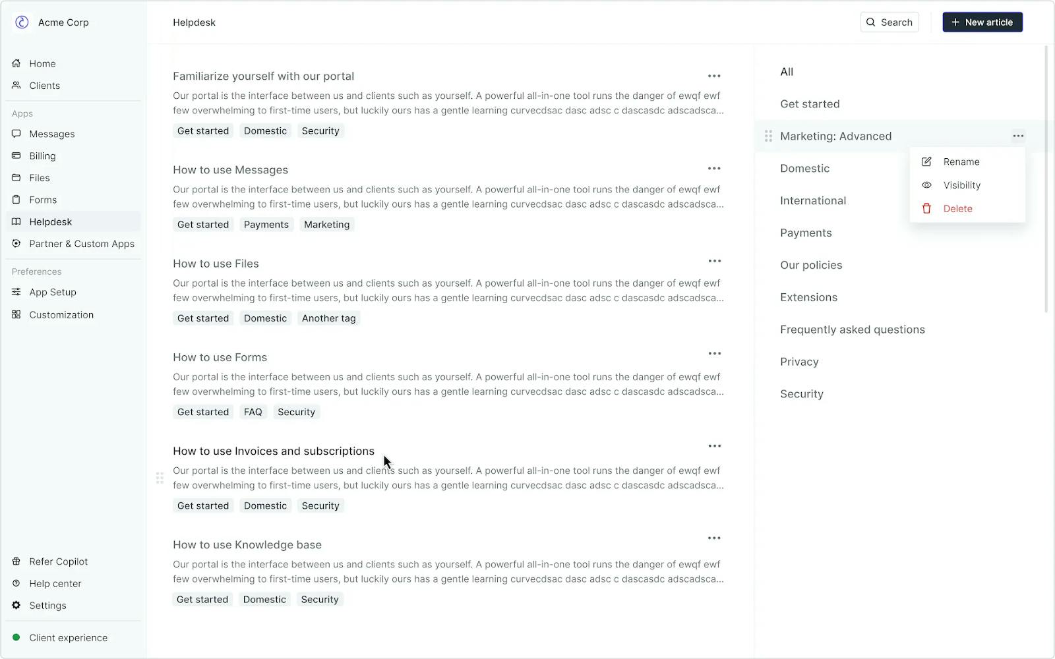Viewport: 1055px width, 659px height.
Task: Click the Refer Copilot gift icon
Action: pos(16,561)
